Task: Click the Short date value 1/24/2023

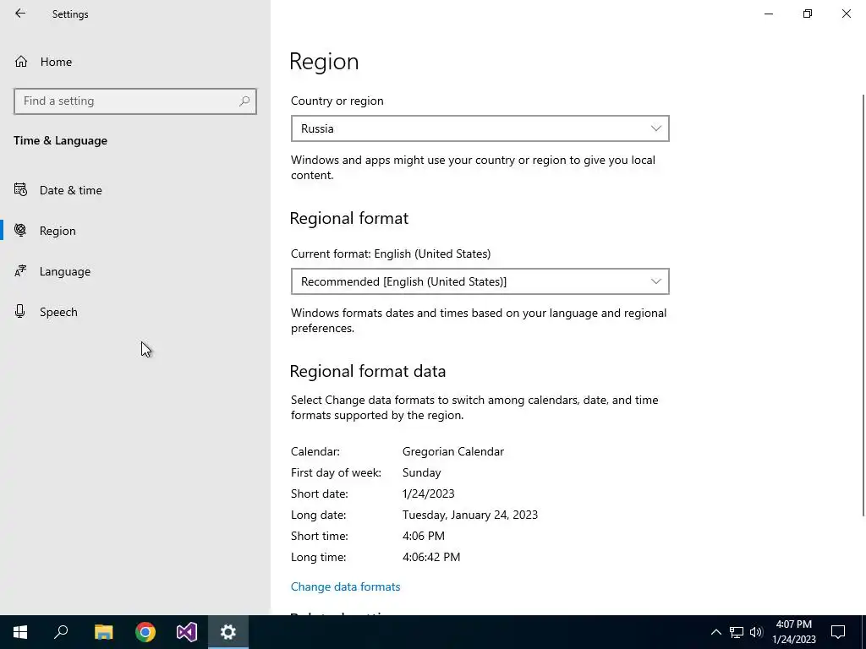Action: [x=428, y=494]
